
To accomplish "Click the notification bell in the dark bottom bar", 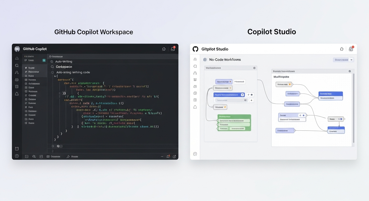I will pyautogui.click(x=168, y=157).
